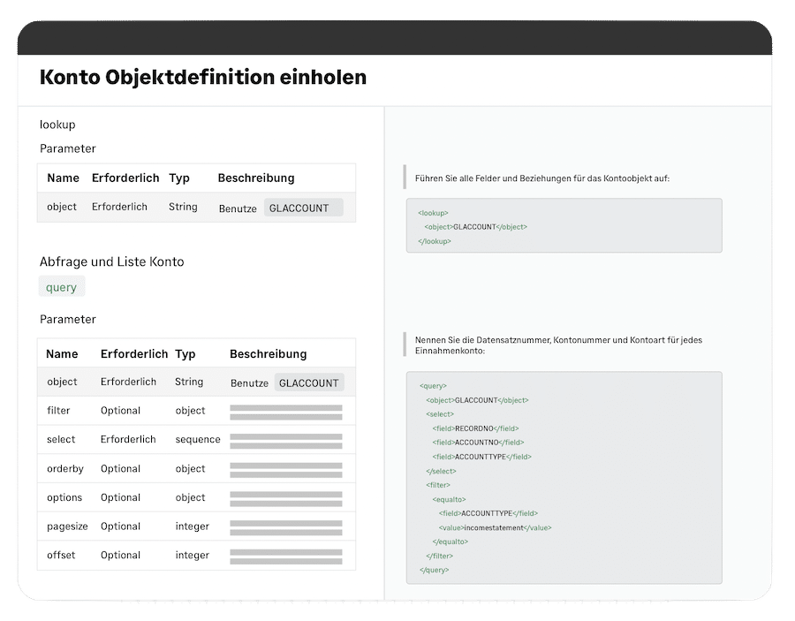
Task: Click the 'orderby' parameter name
Action: click(x=64, y=468)
